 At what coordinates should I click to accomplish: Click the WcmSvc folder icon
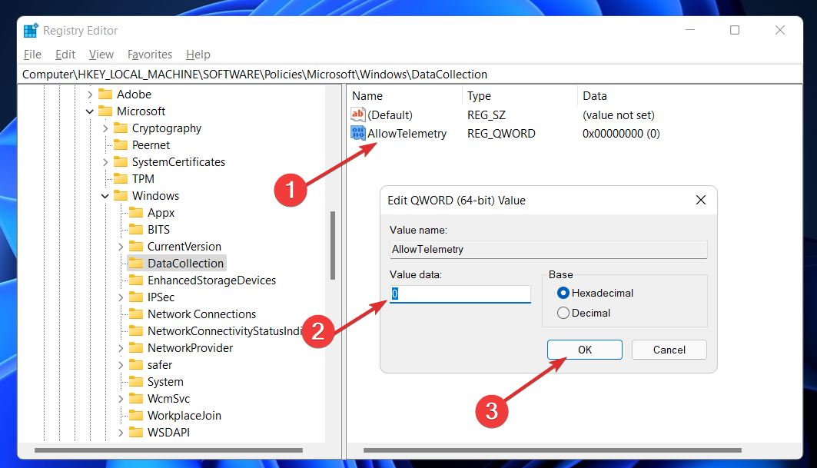(136, 399)
